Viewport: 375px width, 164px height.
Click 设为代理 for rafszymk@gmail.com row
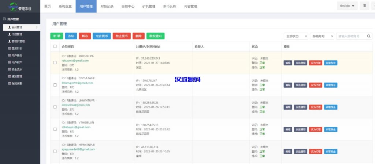click(316, 63)
